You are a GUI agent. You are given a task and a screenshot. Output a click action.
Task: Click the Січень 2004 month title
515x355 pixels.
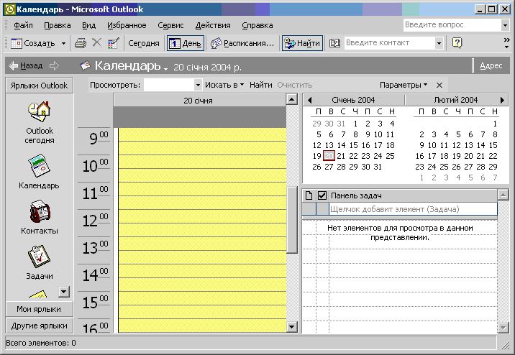(353, 100)
